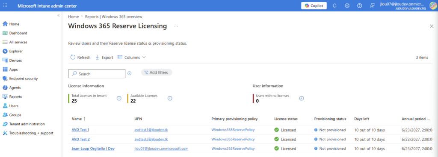Viewport: 438px width, 157px height.
Task: Click Licensed status for AVD Test 2
Action: [285, 139]
